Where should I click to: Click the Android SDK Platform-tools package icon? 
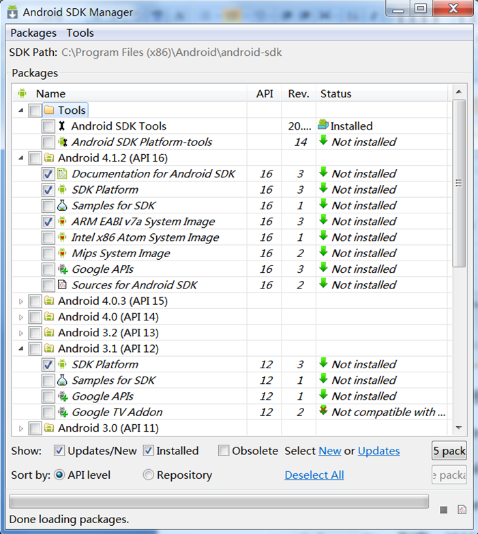pyautogui.click(x=62, y=142)
